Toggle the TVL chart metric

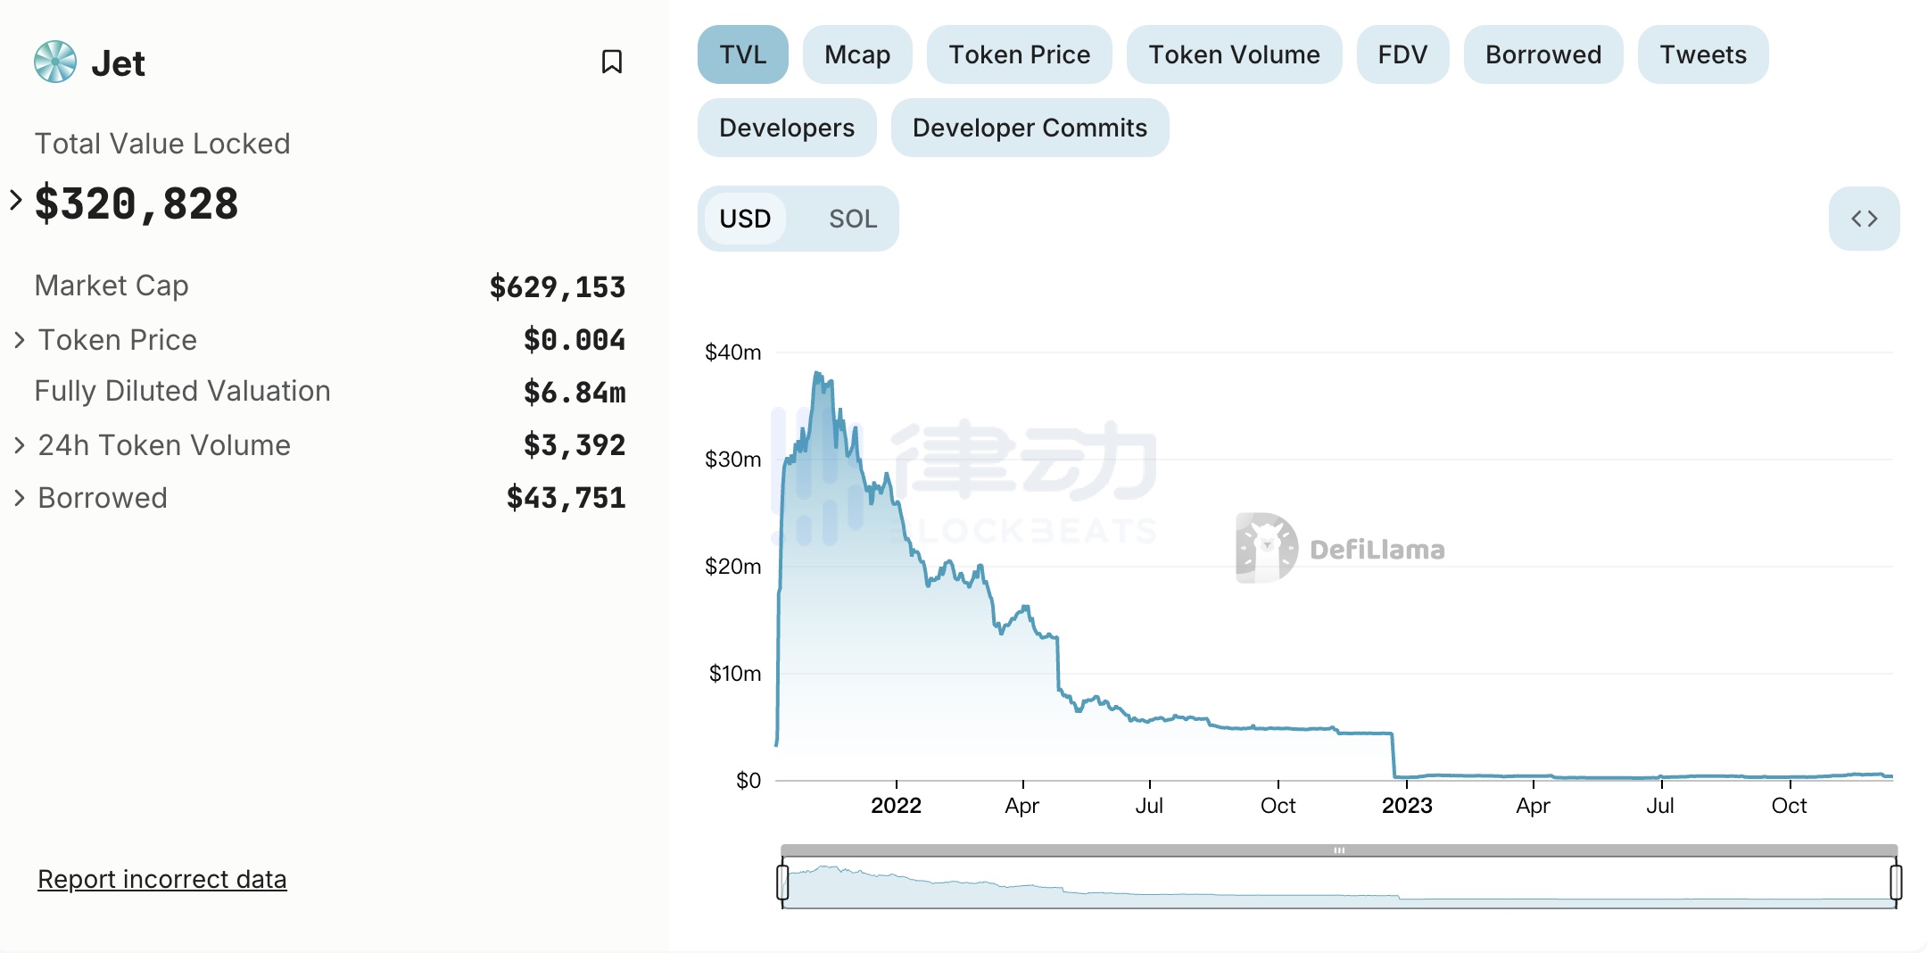[x=742, y=54]
